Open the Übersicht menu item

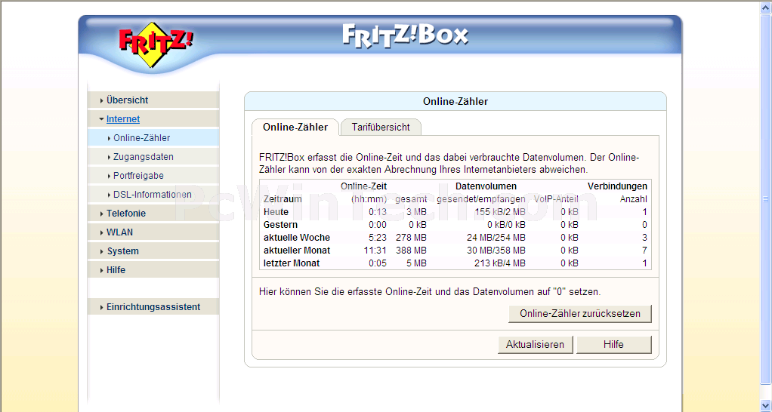tap(153, 100)
